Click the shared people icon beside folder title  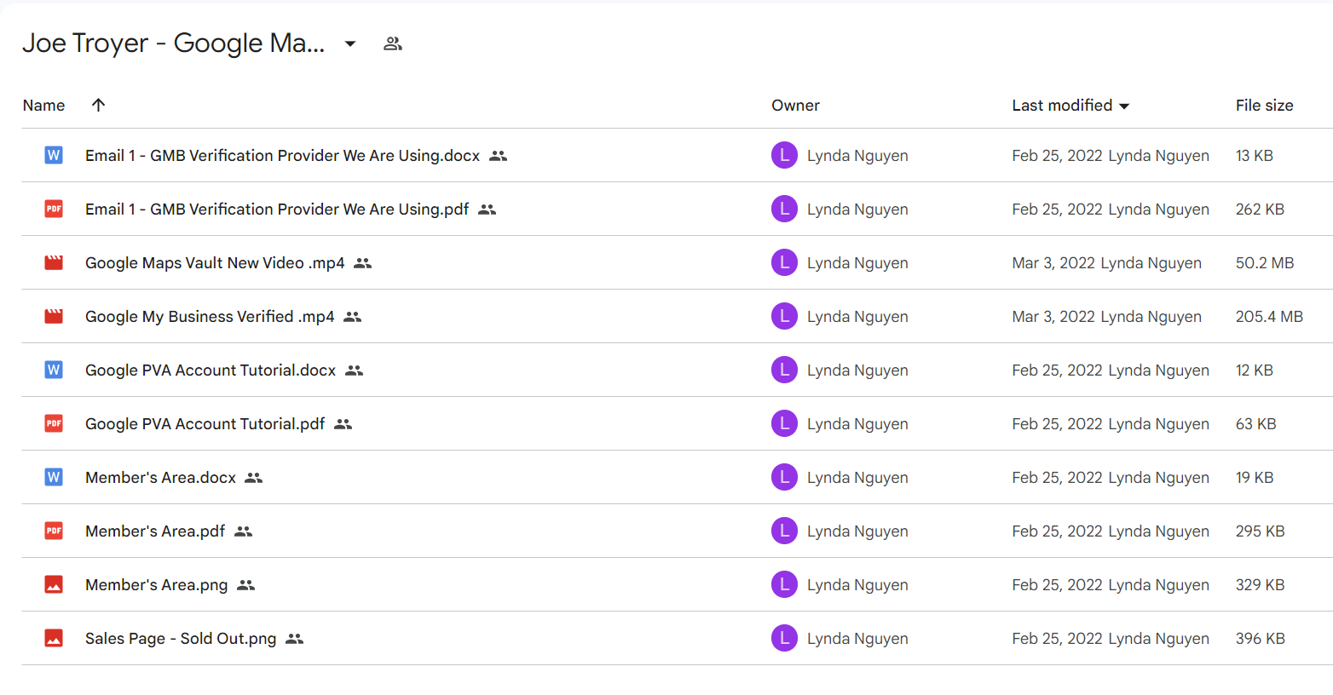point(392,43)
